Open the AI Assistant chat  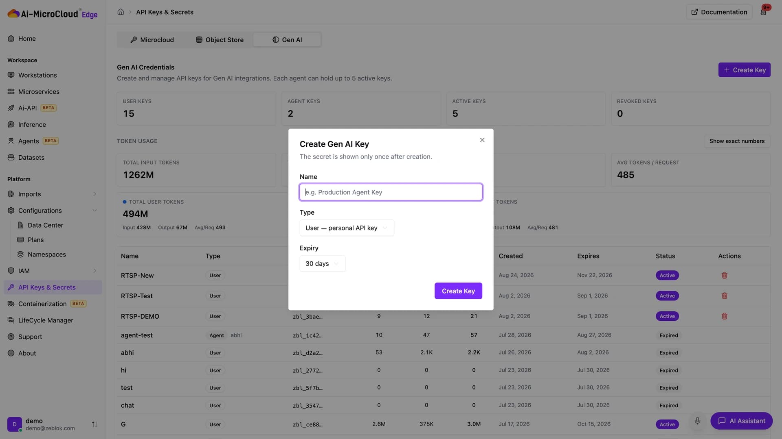741,421
